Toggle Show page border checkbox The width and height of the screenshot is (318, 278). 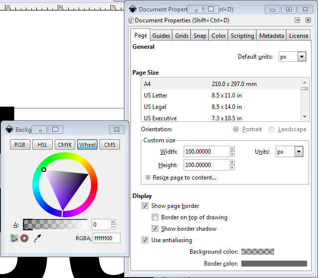pos(145,206)
